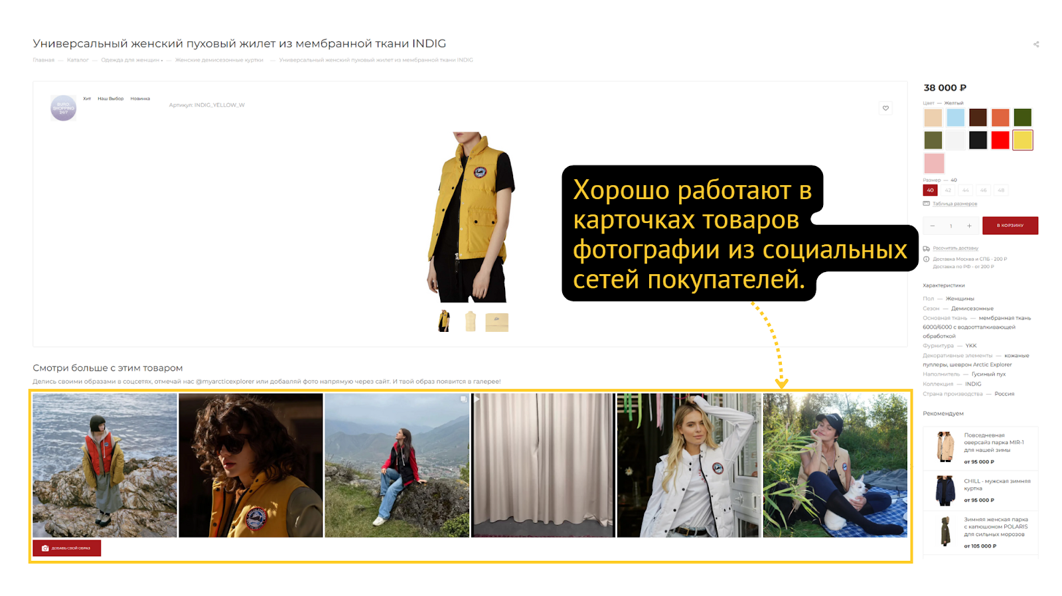Click the article code 'INDIG_YELLOW_W'
This screenshot has width=1062, height=596.
pyautogui.click(x=220, y=105)
